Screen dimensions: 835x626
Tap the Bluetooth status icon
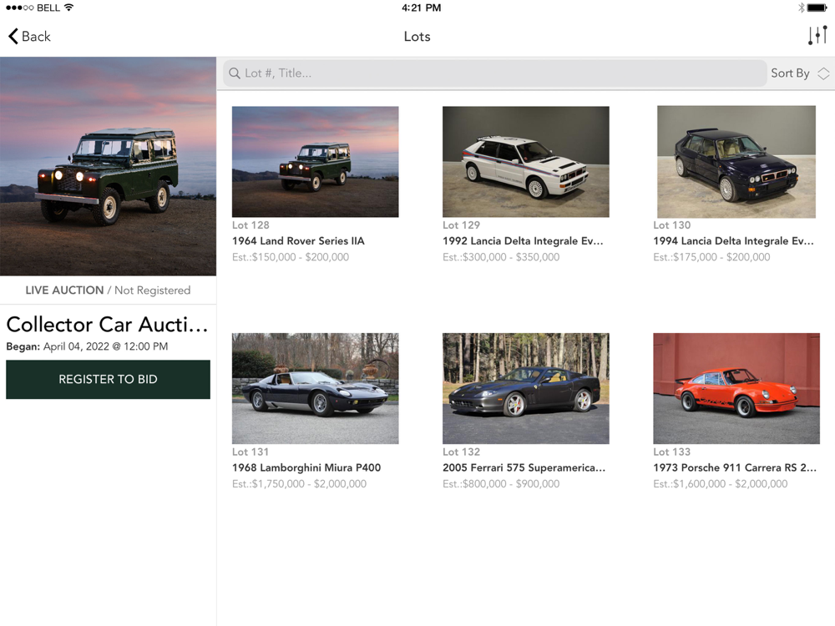click(x=801, y=8)
